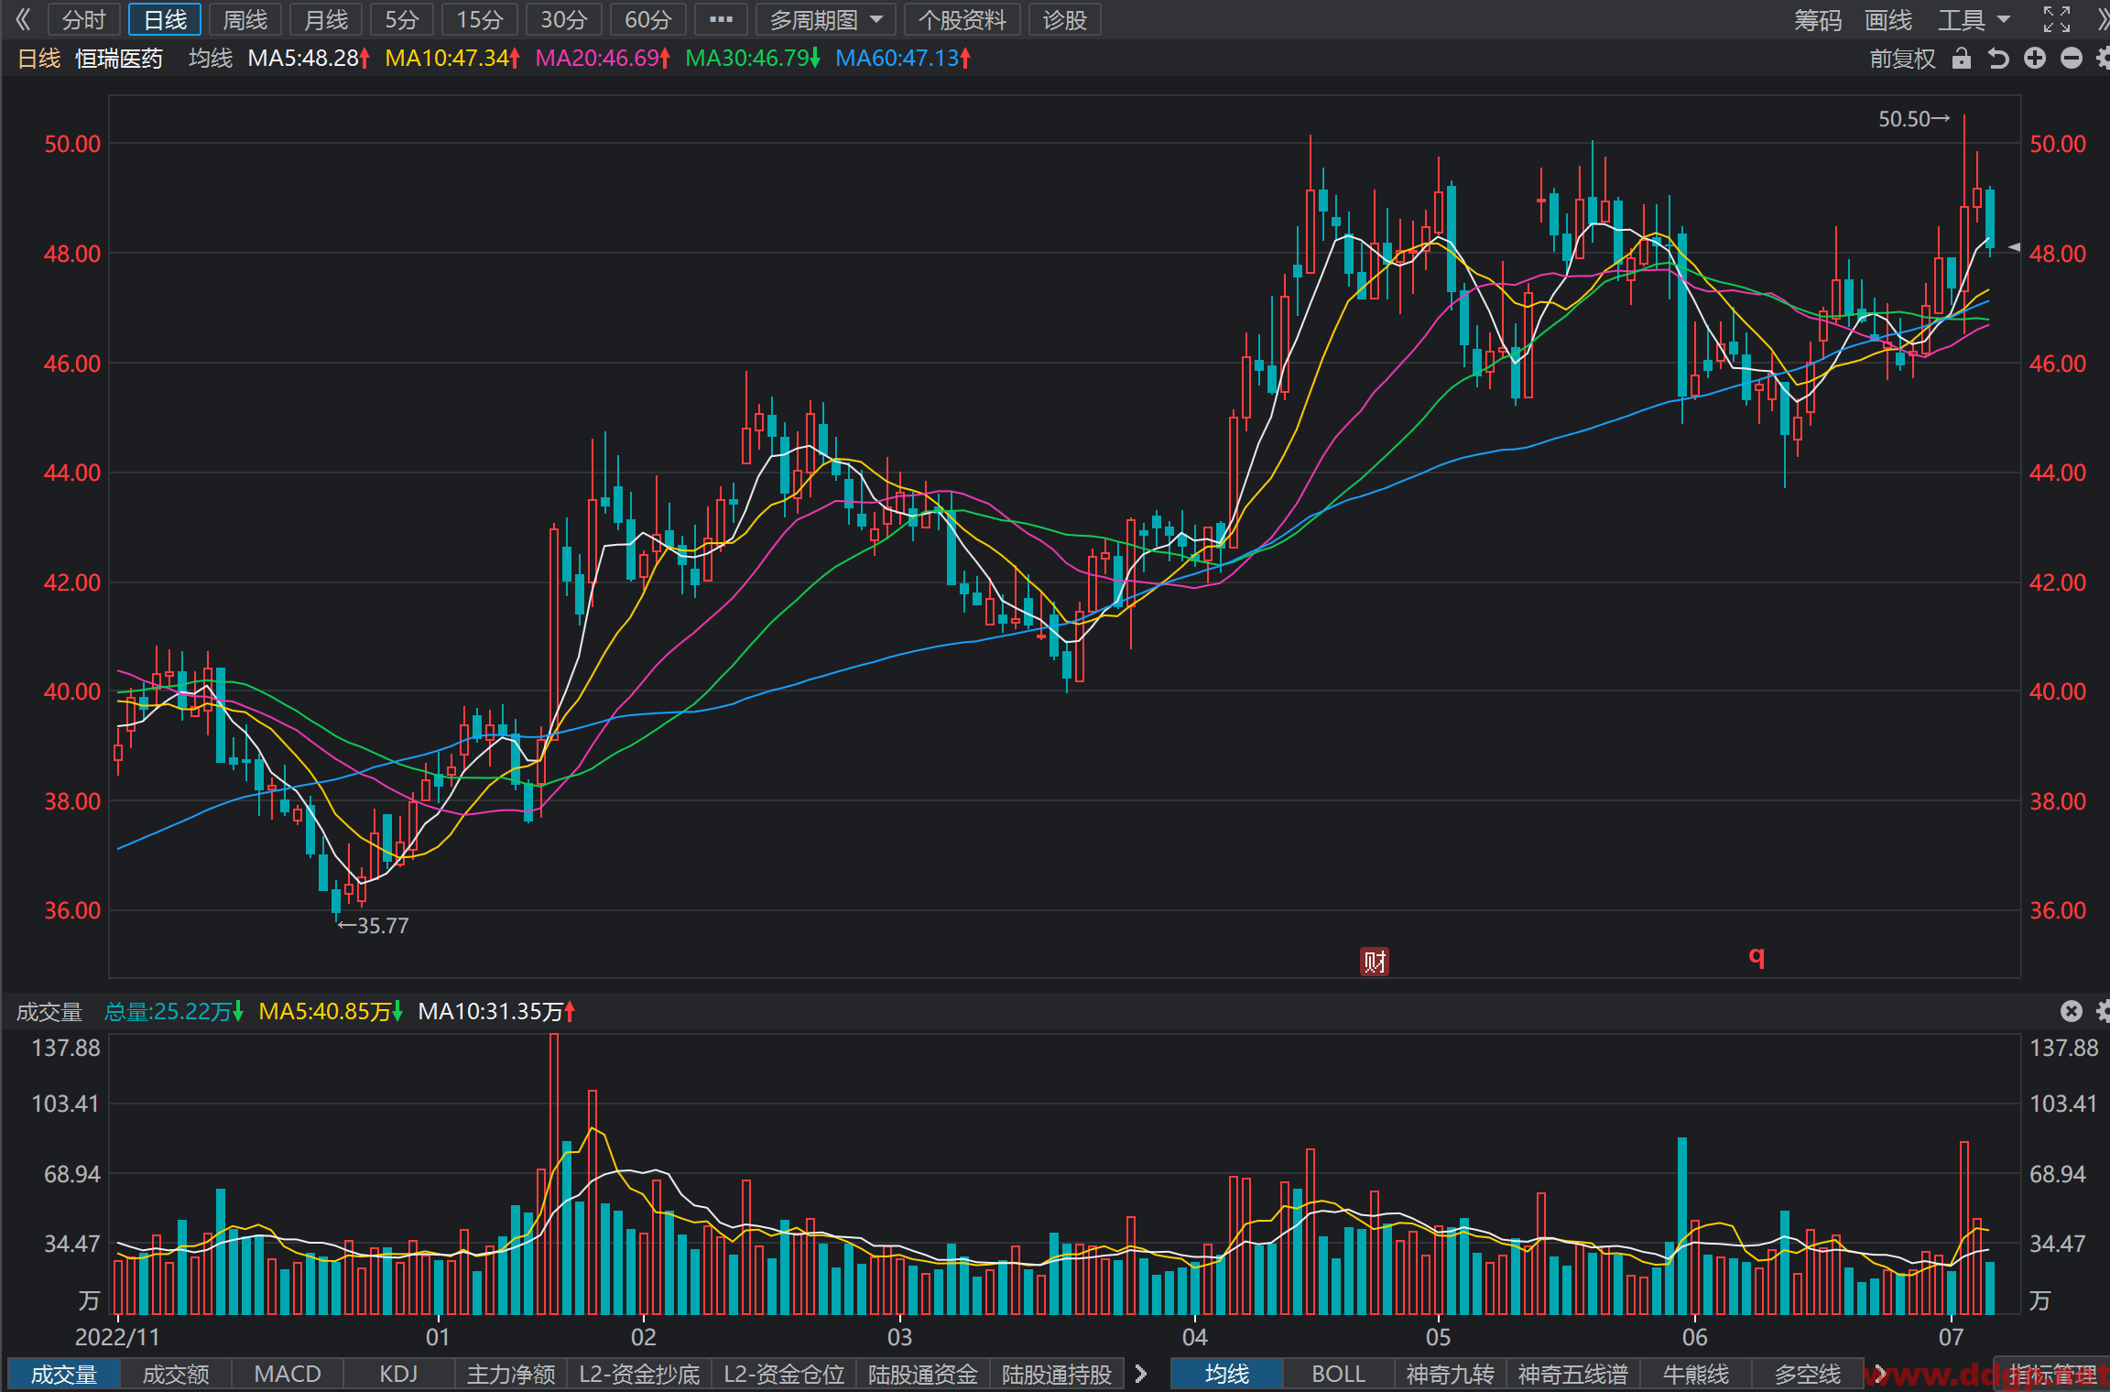Expand more indicator tabs with right chevron
This screenshot has width=2110, height=1392.
(x=1141, y=1374)
